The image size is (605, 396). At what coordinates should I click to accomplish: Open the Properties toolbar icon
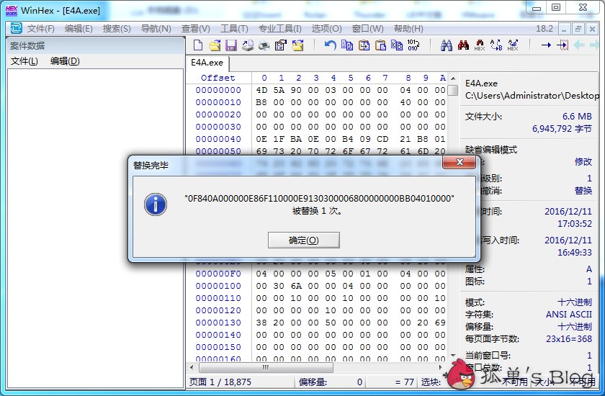(x=280, y=45)
